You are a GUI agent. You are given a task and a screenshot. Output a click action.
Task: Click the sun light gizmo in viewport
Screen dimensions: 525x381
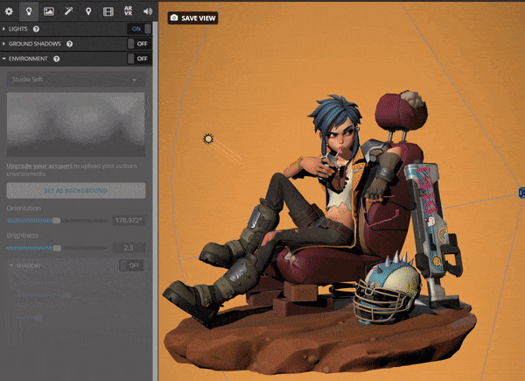pos(208,138)
